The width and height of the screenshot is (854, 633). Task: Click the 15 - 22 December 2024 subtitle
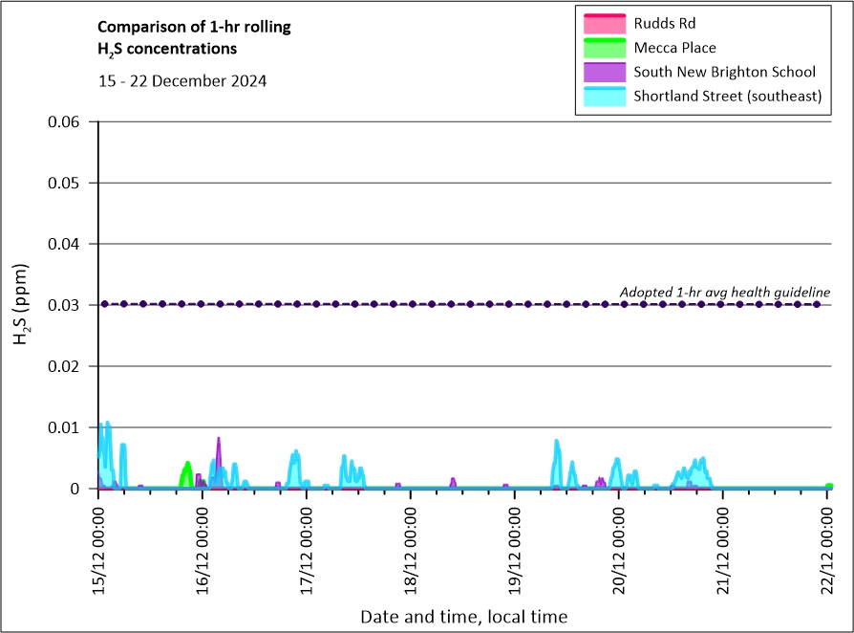(182, 81)
